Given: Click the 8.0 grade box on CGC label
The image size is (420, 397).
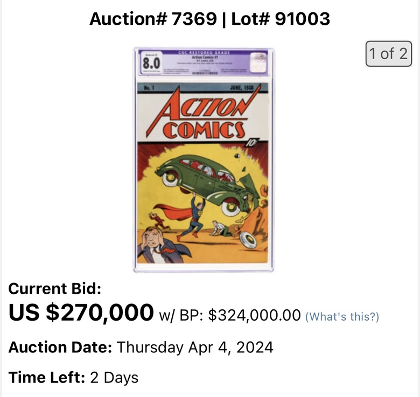Looking at the screenshot, I should [x=151, y=63].
